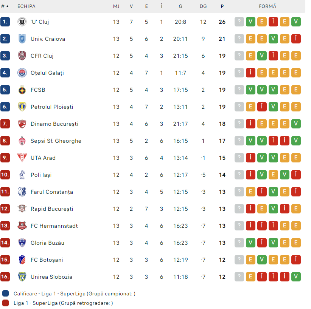
Task: Sort table by the # rank column
Action: (x=5, y=6)
